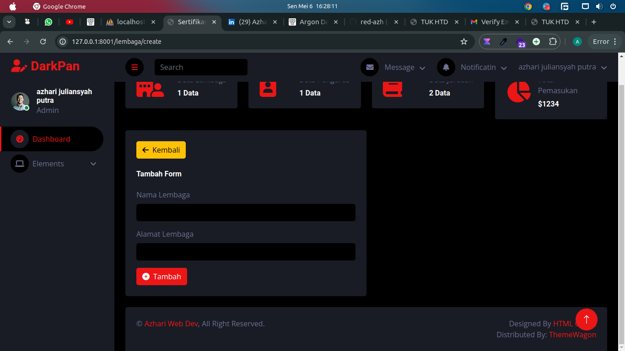Open the Extensions puzzle piece icon

[x=553, y=42]
